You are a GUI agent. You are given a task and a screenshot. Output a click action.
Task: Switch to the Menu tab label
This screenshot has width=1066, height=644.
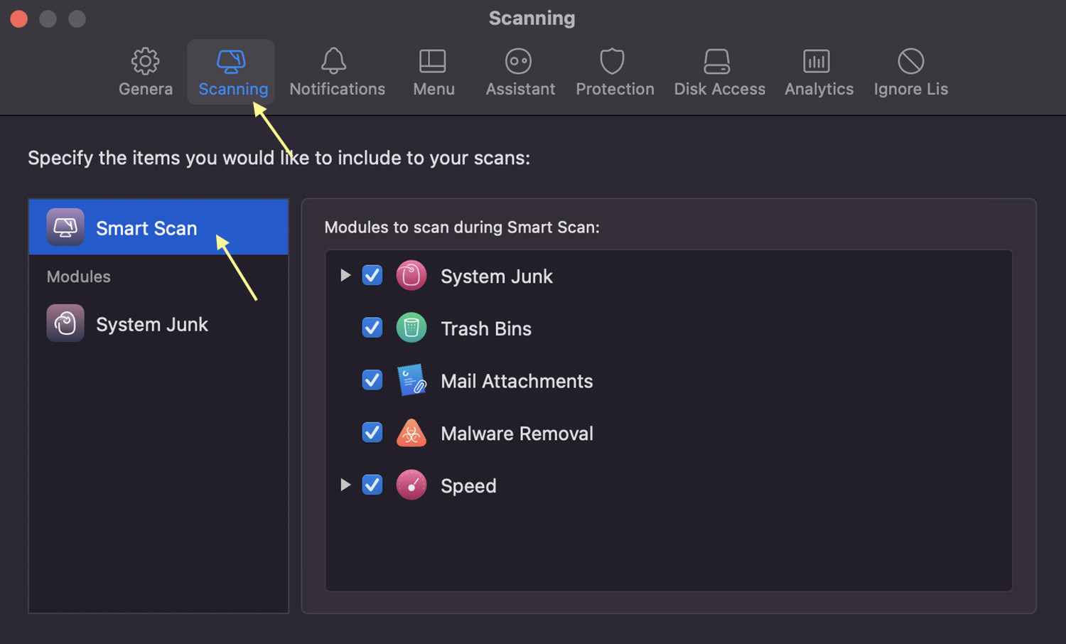pyautogui.click(x=434, y=89)
